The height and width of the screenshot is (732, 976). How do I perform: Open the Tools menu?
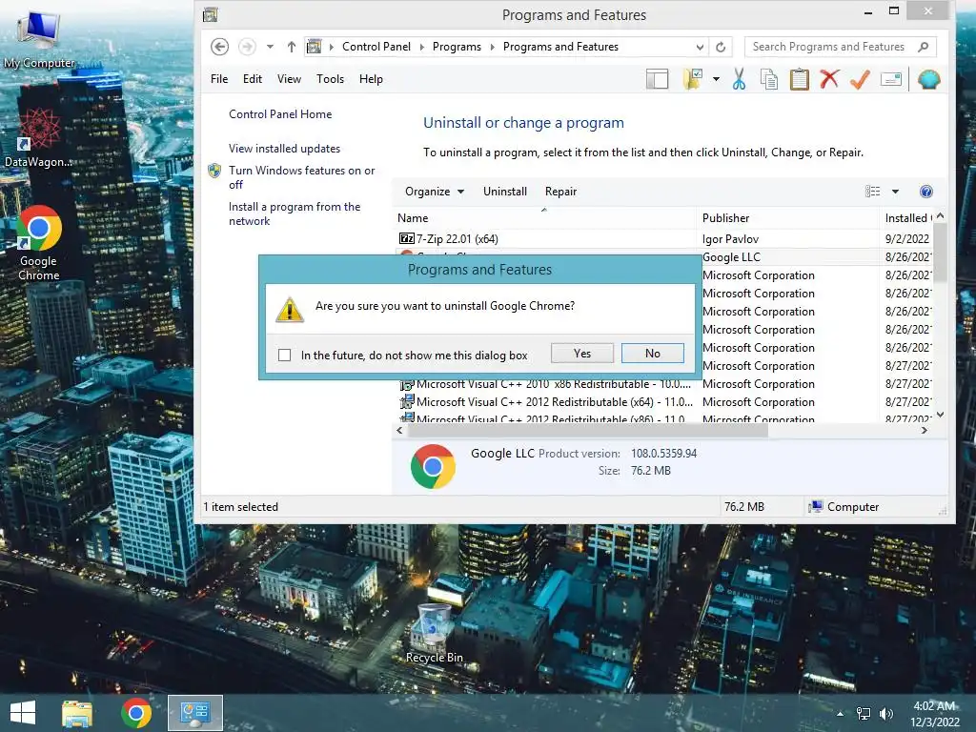(330, 79)
